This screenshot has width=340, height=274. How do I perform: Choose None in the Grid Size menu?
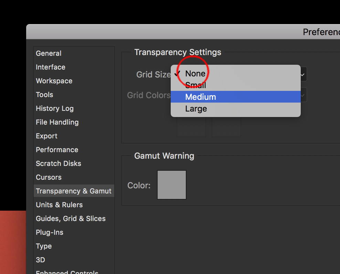(x=195, y=74)
